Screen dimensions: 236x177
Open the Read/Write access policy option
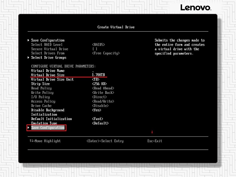click(103, 101)
